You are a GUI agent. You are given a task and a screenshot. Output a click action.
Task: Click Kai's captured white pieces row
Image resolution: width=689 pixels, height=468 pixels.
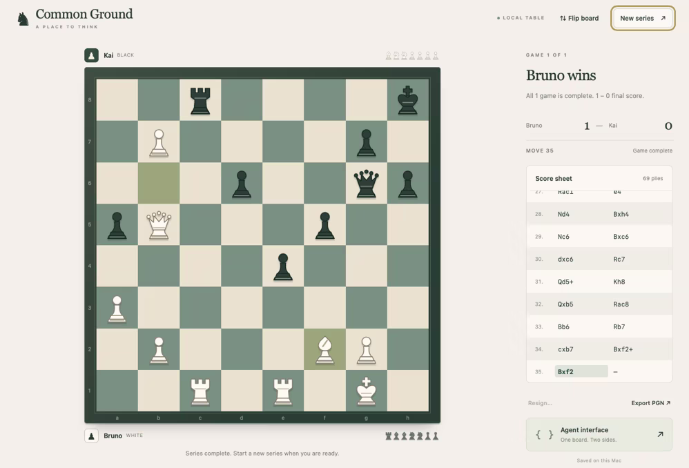tap(411, 56)
